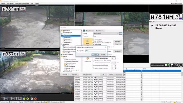The height and width of the screenshot is (103, 183).
Task: Select the two-row layout icon
Action: (x=6, y=99)
